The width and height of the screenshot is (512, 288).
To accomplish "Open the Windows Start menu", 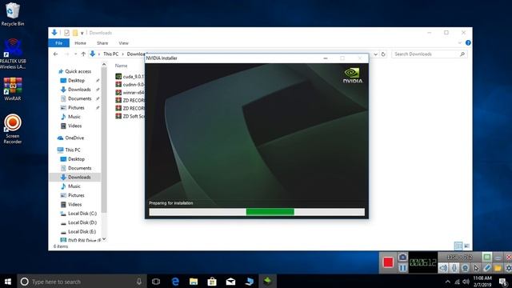I will click(8, 282).
